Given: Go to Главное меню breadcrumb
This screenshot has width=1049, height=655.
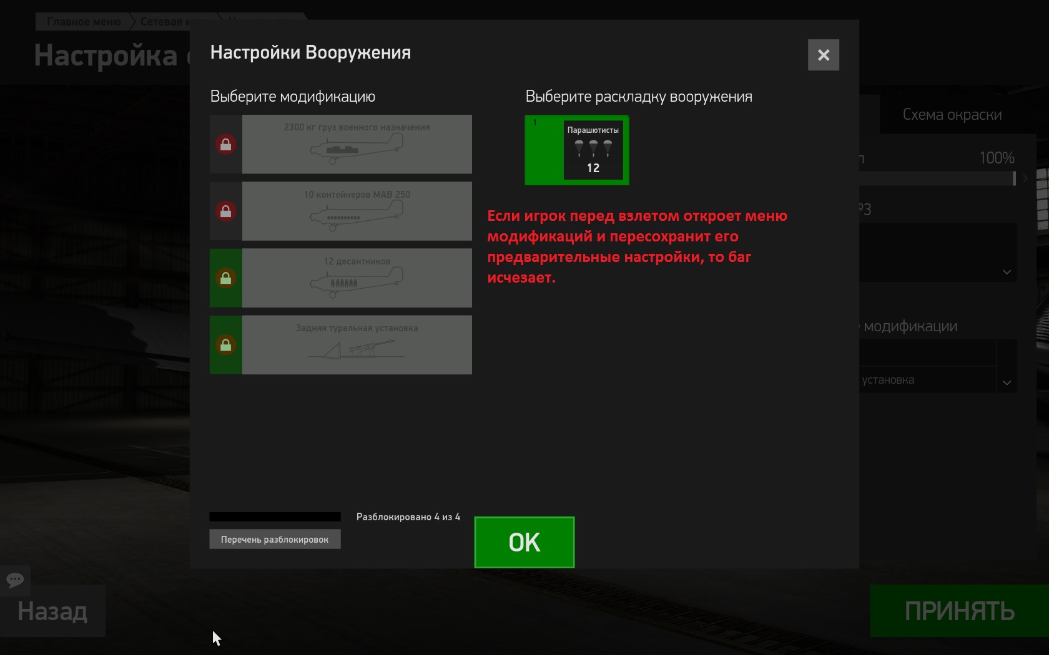Looking at the screenshot, I should 84,22.
